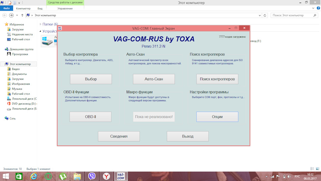The height and width of the screenshot is (181, 321).
Task: Switch to Вид ribbon tab
Action: click(x=40, y=8)
